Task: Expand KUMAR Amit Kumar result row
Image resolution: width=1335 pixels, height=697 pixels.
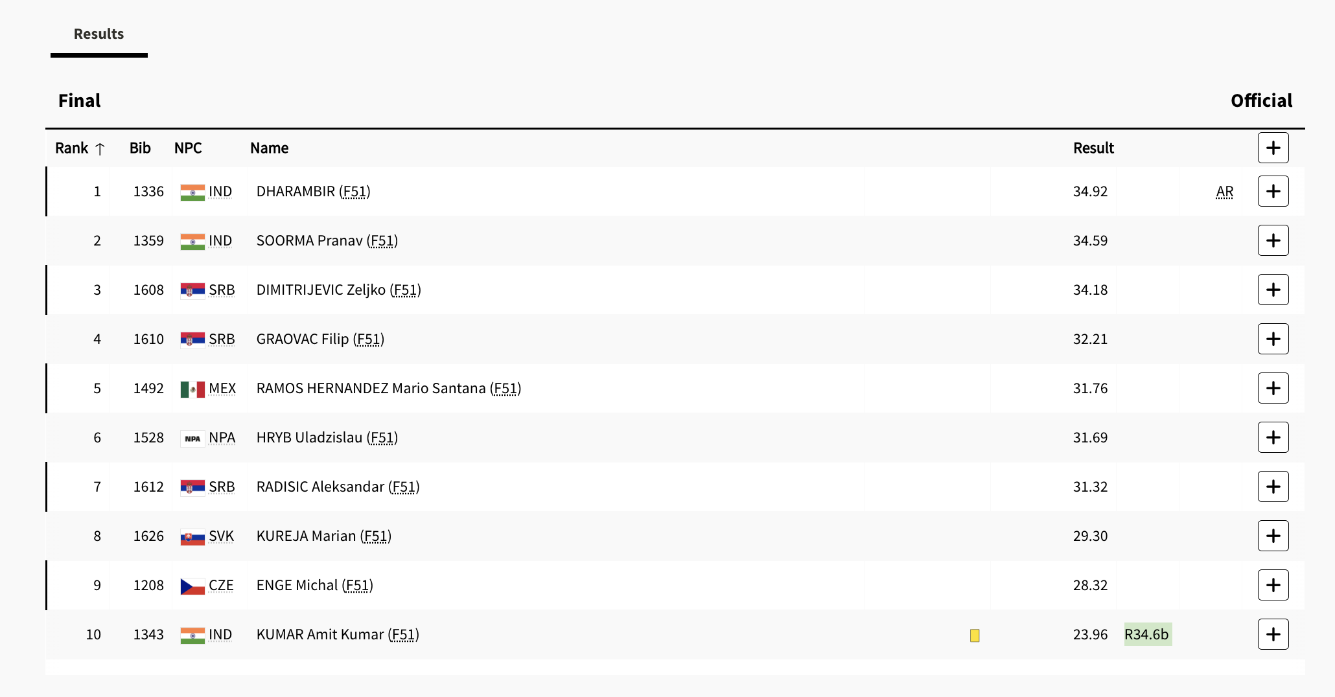Action: [x=1273, y=635]
